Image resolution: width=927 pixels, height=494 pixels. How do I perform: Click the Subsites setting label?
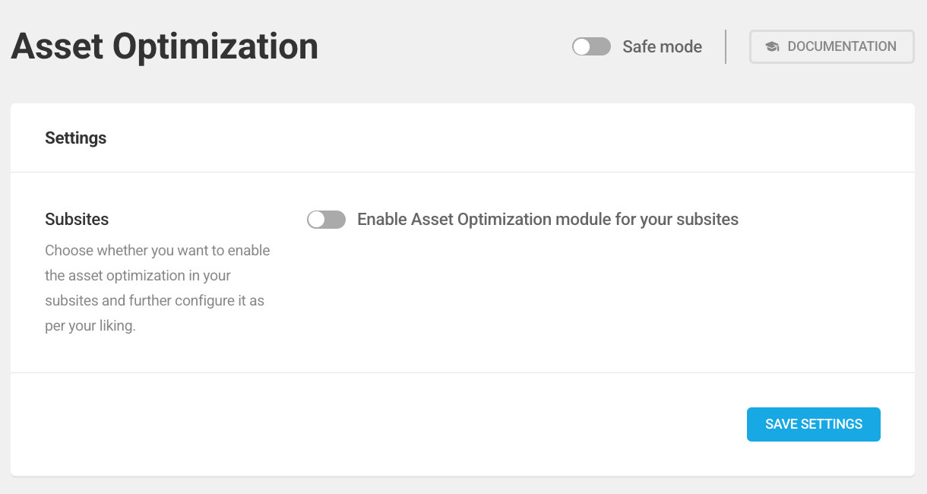pos(76,219)
